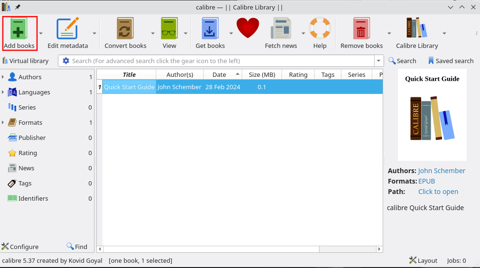The height and width of the screenshot is (268, 480).
Task: Open book folder via Click to open
Action: click(x=438, y=192)
